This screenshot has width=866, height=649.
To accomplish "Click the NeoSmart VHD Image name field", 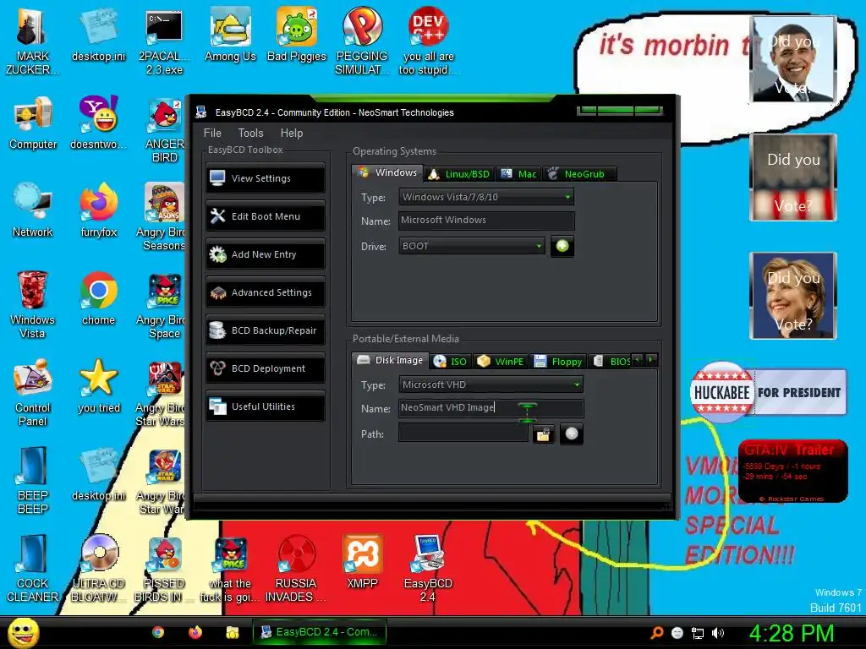I will 491,408.
